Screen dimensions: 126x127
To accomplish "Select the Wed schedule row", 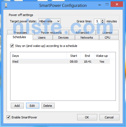I will [x=61, y=62].
